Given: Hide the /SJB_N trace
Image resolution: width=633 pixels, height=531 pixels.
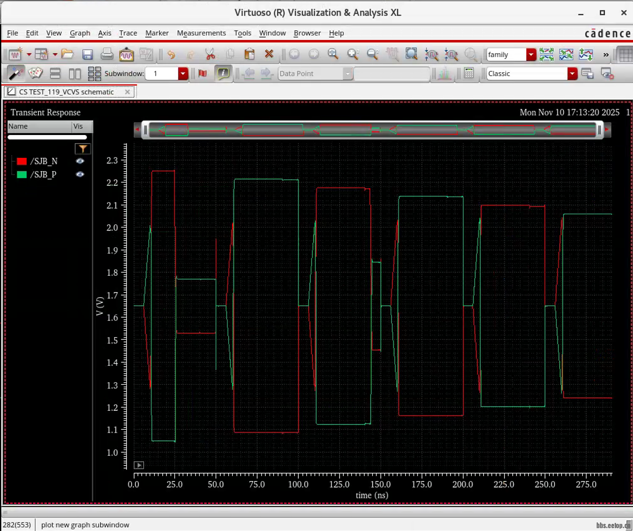Looking at the screenshot, I should click(x=80, y=161).
